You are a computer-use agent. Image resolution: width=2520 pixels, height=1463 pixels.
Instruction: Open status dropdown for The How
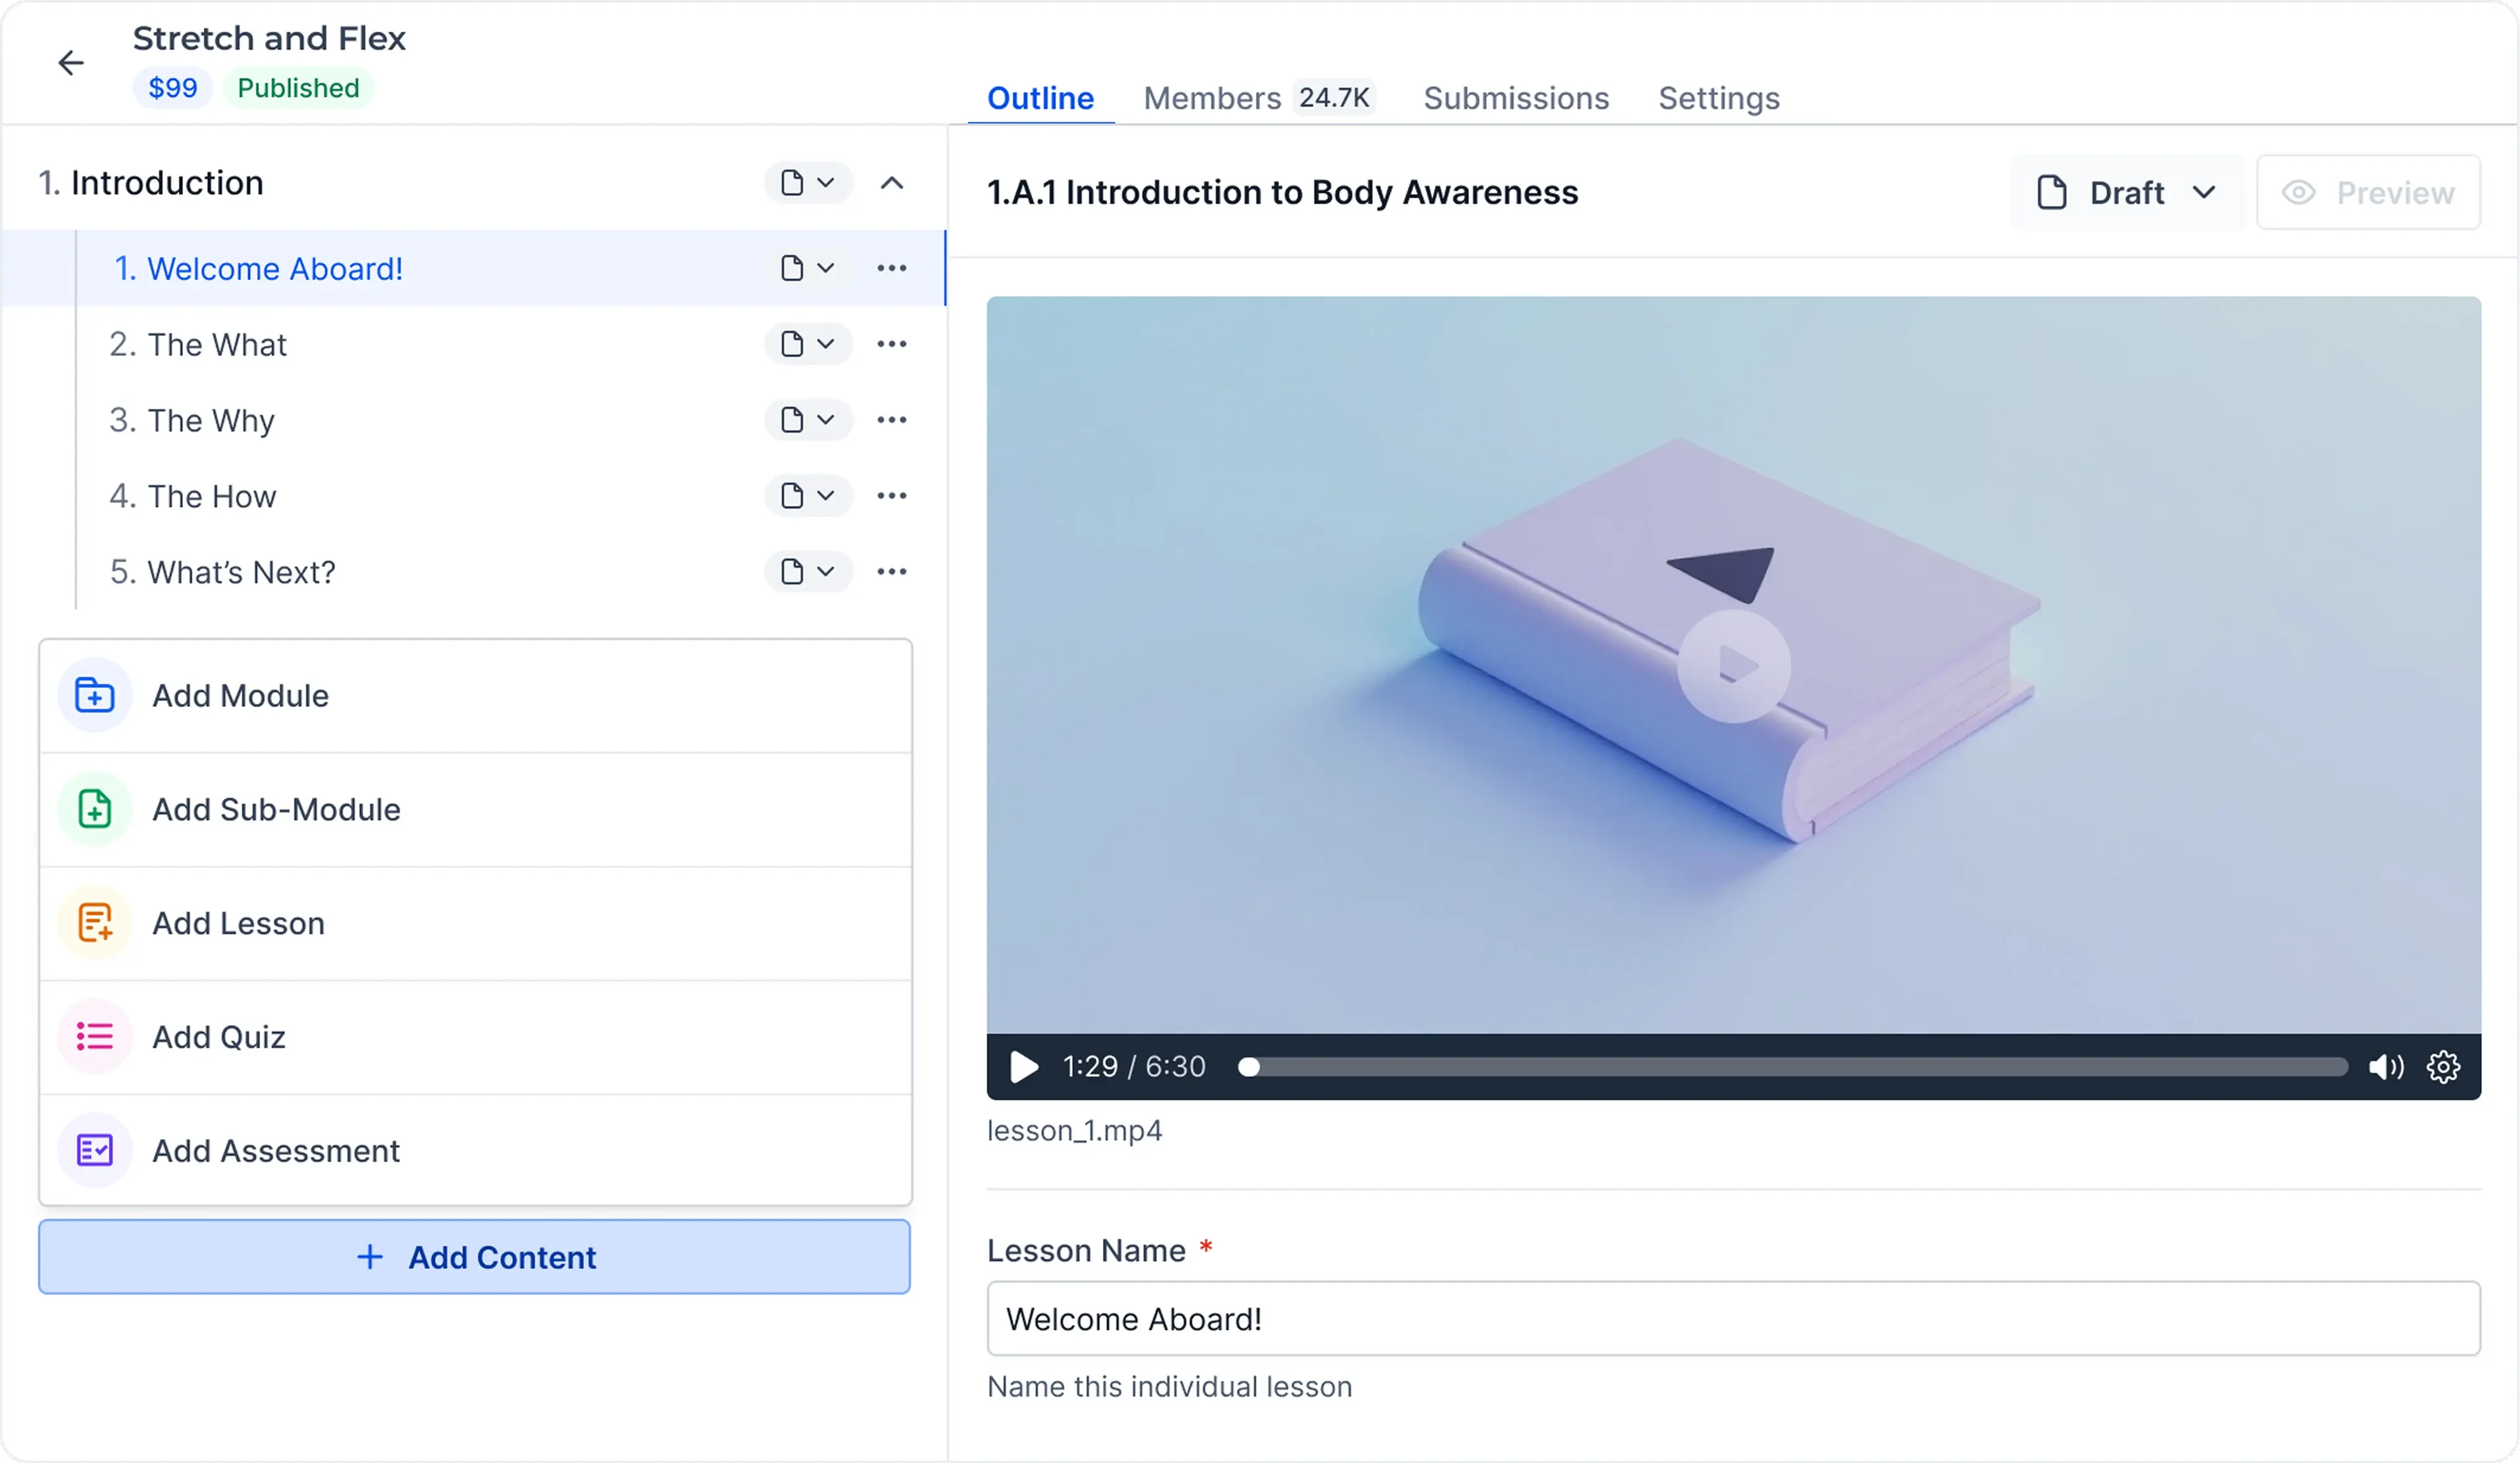tap(808, 496)
